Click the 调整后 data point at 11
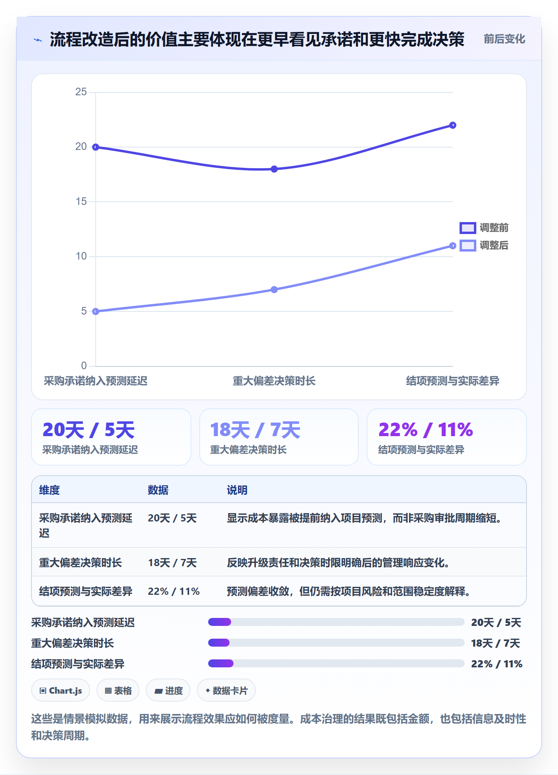 coord(452,246)
